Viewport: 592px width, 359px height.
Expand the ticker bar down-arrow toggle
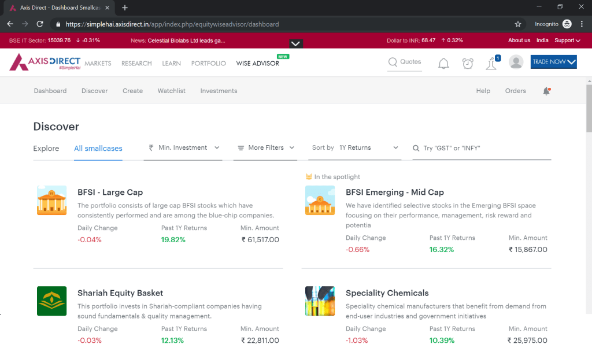[x=295, y=43]
